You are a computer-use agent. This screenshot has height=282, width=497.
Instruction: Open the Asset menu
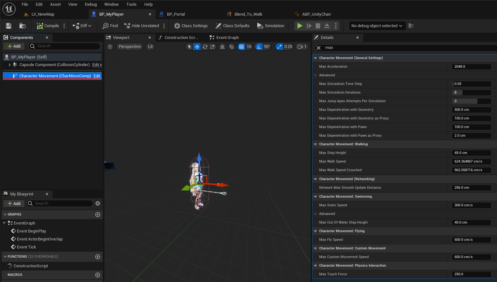[55, 4]
